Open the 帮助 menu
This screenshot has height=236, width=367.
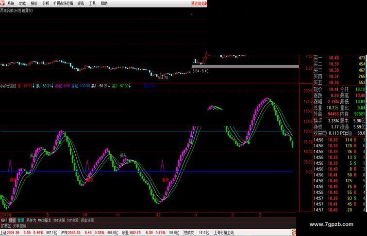tap(104, 3)
